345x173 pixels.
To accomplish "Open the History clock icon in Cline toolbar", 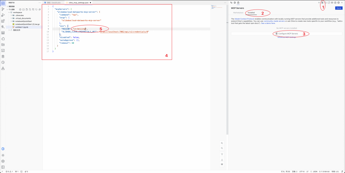I will click(326, 3).
